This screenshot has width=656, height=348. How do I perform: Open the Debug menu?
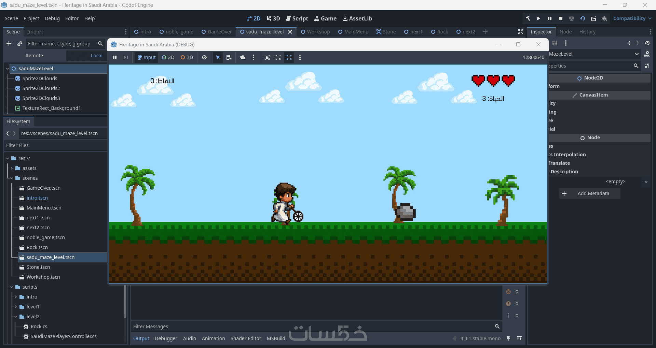(52, 18)
